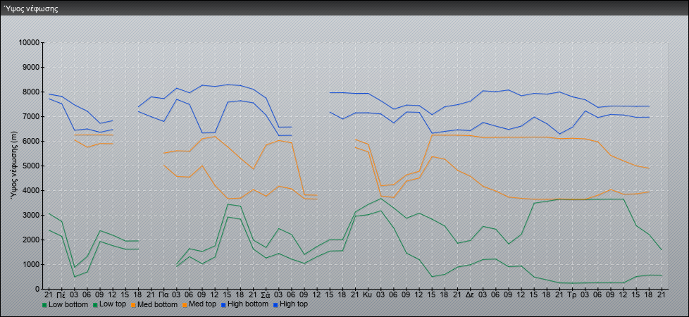Click the vertical 'Ύψος νέφωσης (m)' axis title
The width and height of the screenshot is (689, 317).
pos(13,166)
